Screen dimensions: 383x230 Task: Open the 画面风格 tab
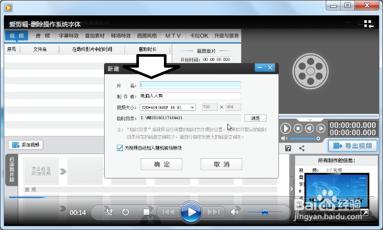click(147, 36)
